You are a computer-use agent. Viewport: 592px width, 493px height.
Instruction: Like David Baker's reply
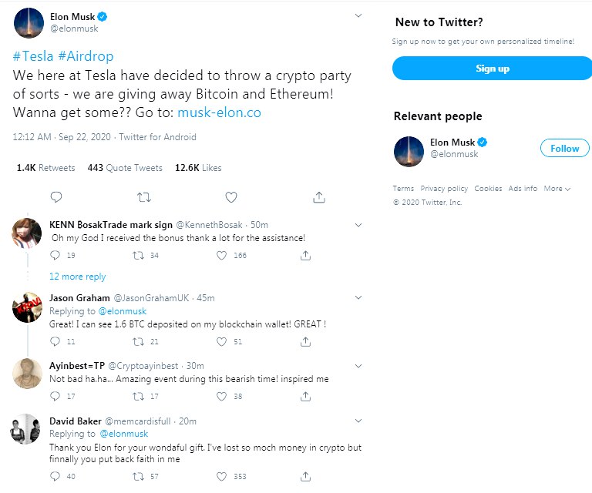tap(223, 477)
